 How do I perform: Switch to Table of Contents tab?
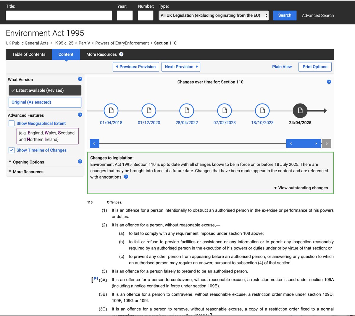point(29,54)
